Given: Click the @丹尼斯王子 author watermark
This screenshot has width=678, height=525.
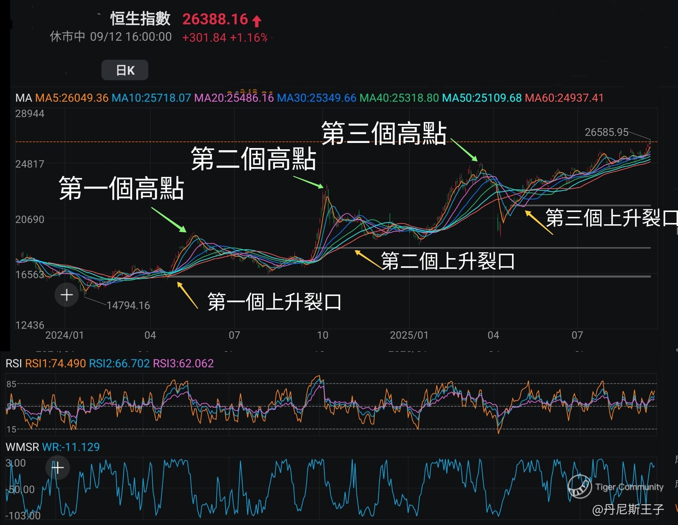Looking at the screenshot, I should click(x=628, y=509).
